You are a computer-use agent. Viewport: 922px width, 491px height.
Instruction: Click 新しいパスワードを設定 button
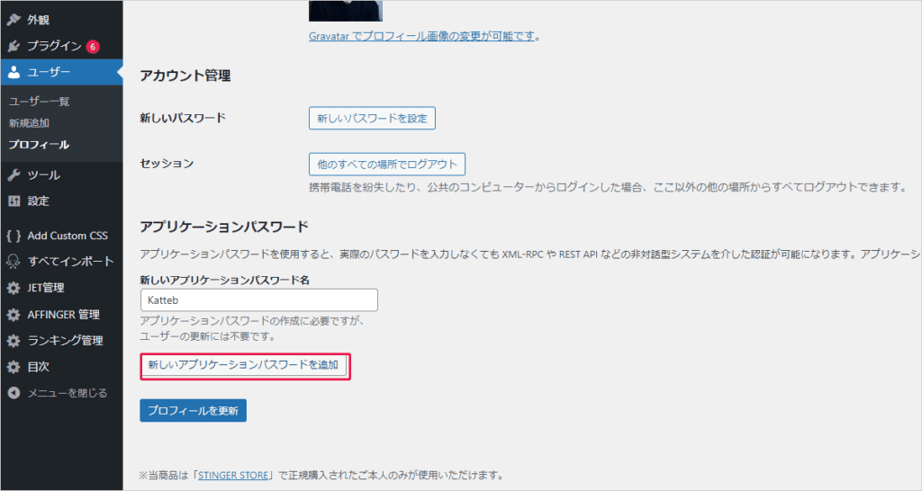click(x=372, y=118)
